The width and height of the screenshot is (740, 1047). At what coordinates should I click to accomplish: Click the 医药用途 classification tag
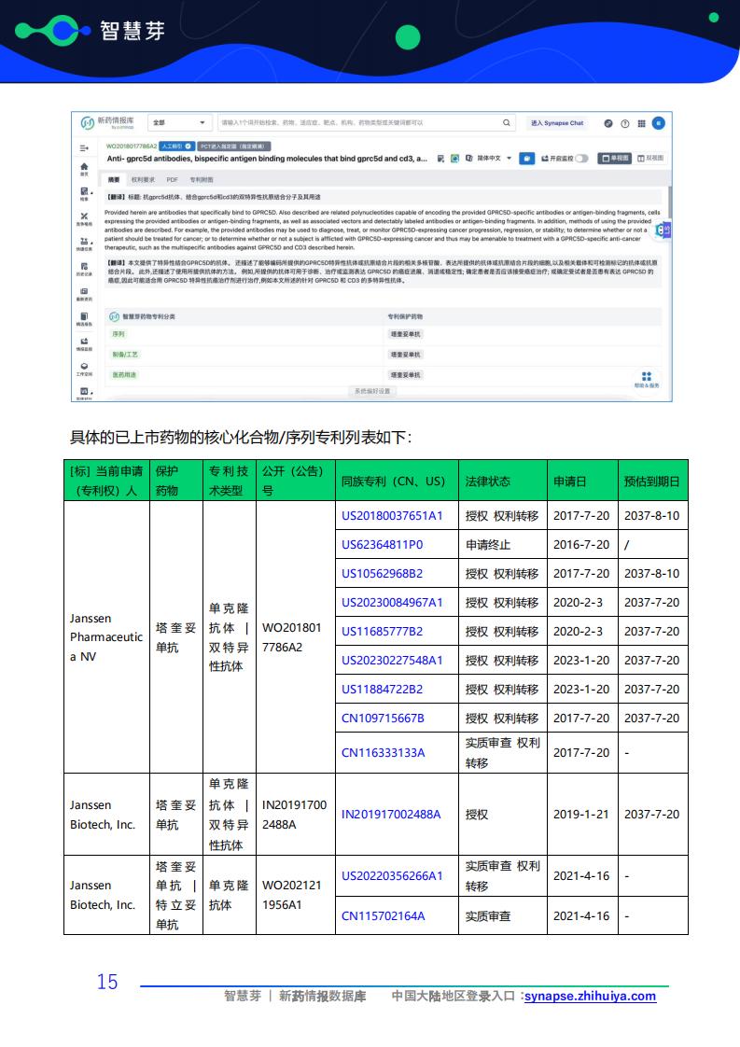tap(124, 375)
